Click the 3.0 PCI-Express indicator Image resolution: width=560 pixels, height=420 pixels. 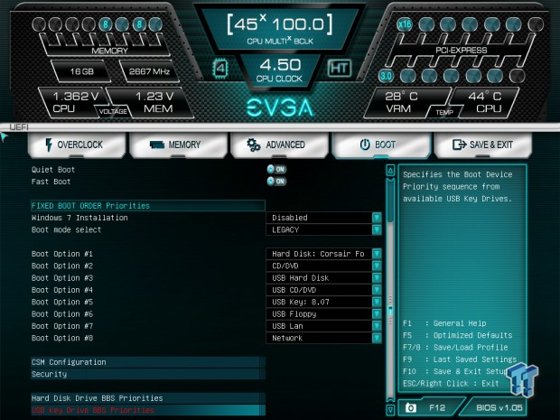[386, 76]
